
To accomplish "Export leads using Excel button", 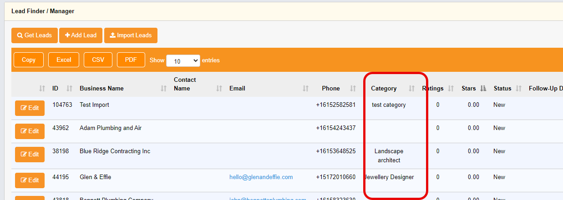I will point(64,60).
